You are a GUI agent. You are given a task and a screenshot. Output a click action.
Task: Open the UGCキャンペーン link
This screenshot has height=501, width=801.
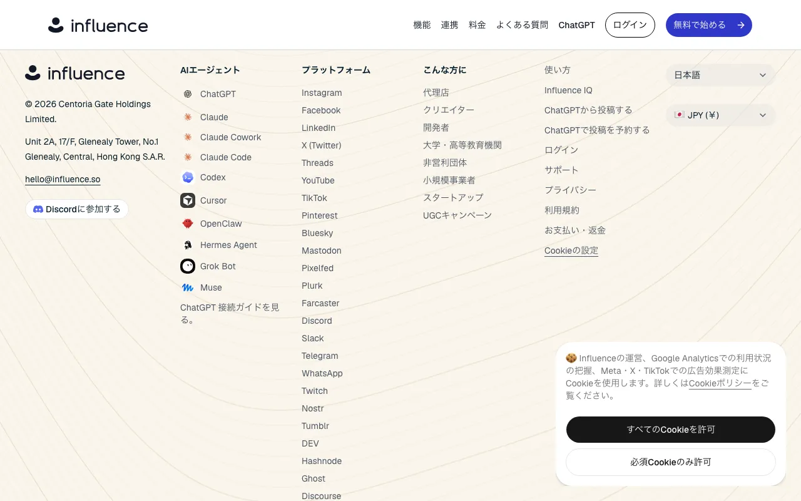(457, 215)
